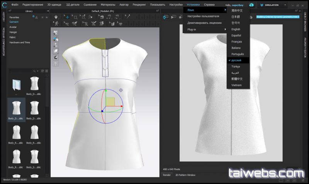Image resolution: width=309 pixels, height=184 pixels.
Task: Click the refresh icon in Library search bar
Action: tap(42, 71)
